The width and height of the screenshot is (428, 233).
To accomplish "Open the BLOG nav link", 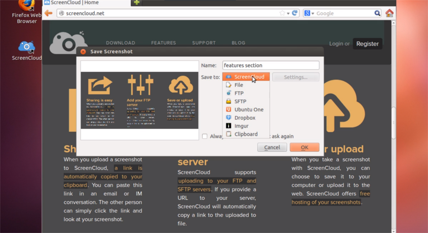I will pyautogui.click(x=239, y=43).
